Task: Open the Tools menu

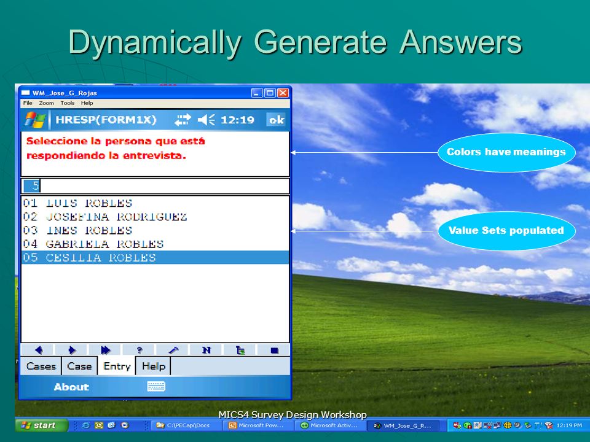Action: point(68,103)
